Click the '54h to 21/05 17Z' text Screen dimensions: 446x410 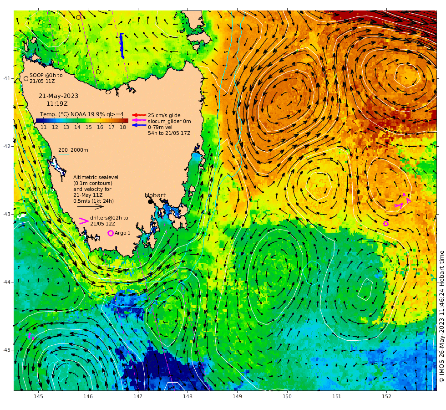point(169,133)
